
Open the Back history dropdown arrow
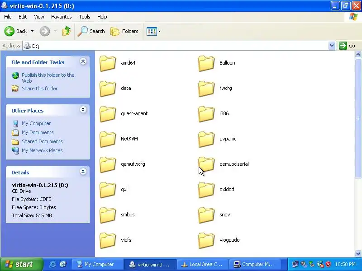32,31
